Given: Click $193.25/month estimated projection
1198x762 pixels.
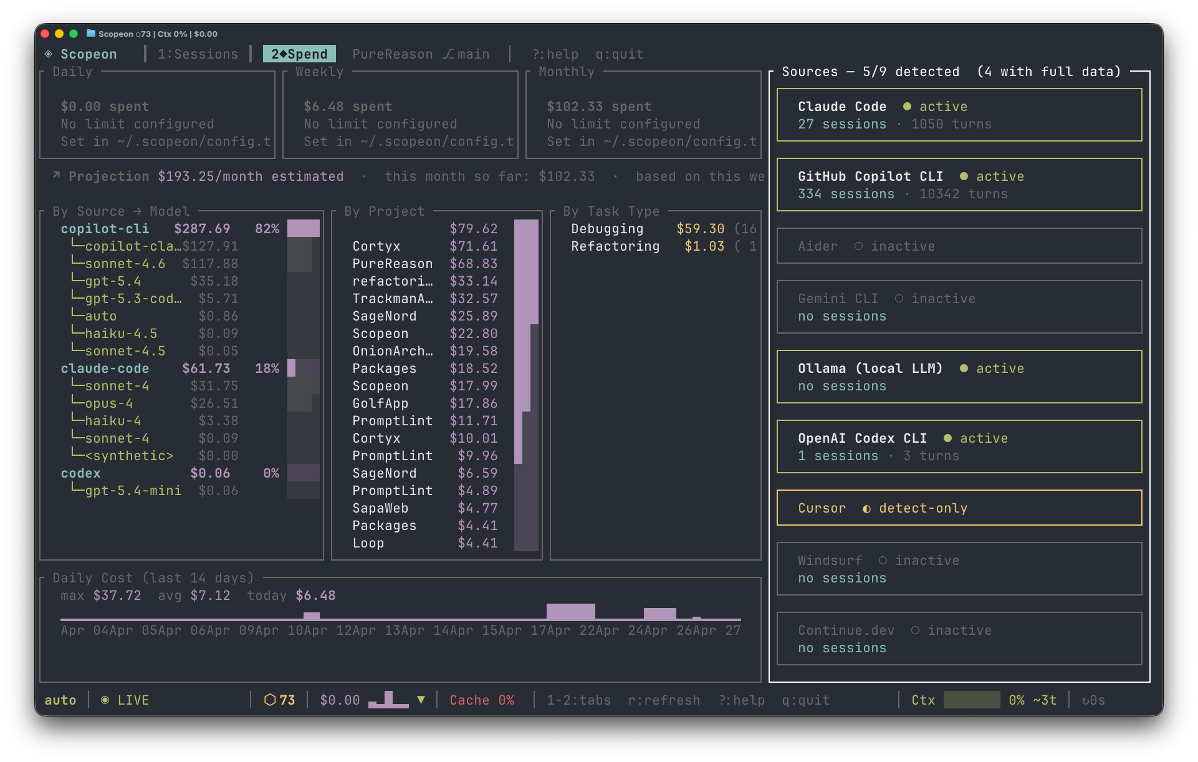Looking at the screenshot, I should point(251,176).
